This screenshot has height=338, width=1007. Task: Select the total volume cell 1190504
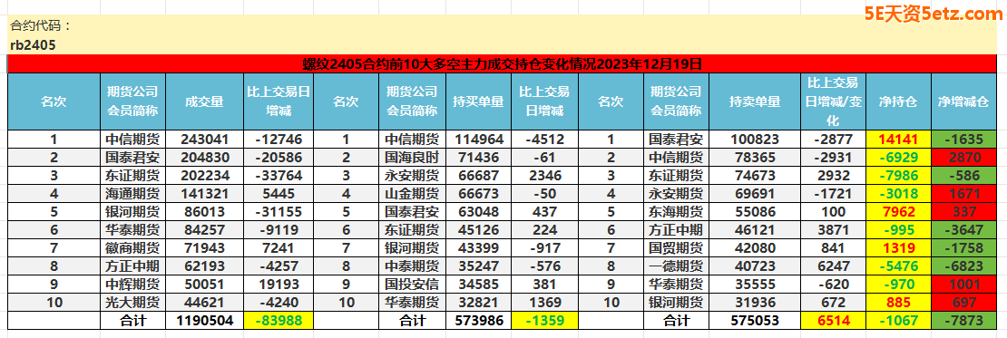[x=204, y=321]
